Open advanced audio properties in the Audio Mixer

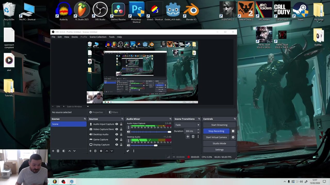coord(128,151)
